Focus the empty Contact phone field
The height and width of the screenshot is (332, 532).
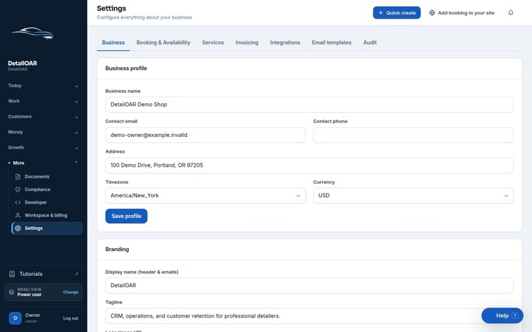click(414, 135)
